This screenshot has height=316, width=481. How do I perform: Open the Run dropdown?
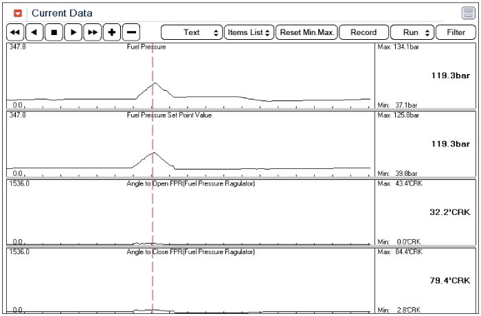click(x=412, y=32)
